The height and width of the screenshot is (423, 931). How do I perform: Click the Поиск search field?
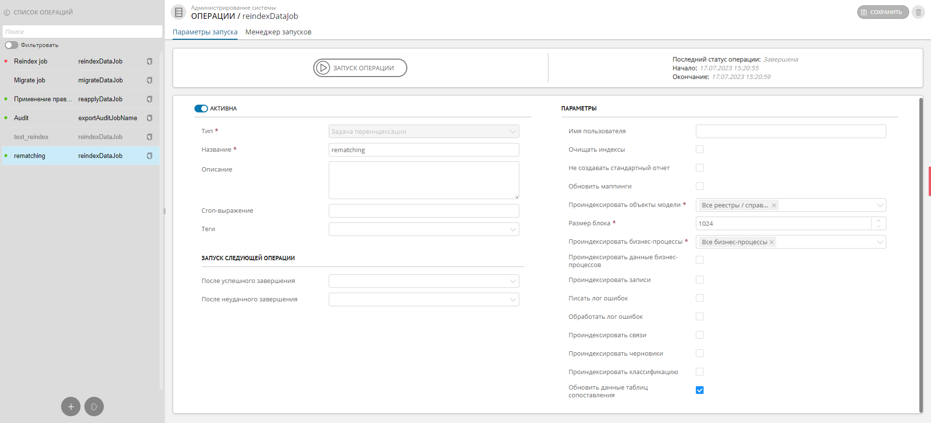82,31
